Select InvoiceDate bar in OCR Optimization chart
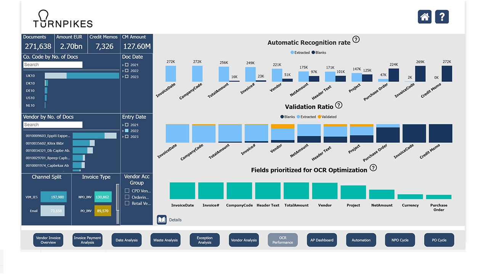Image resolution: width=488 pixels, height=274 pixels. click(182, 191)
